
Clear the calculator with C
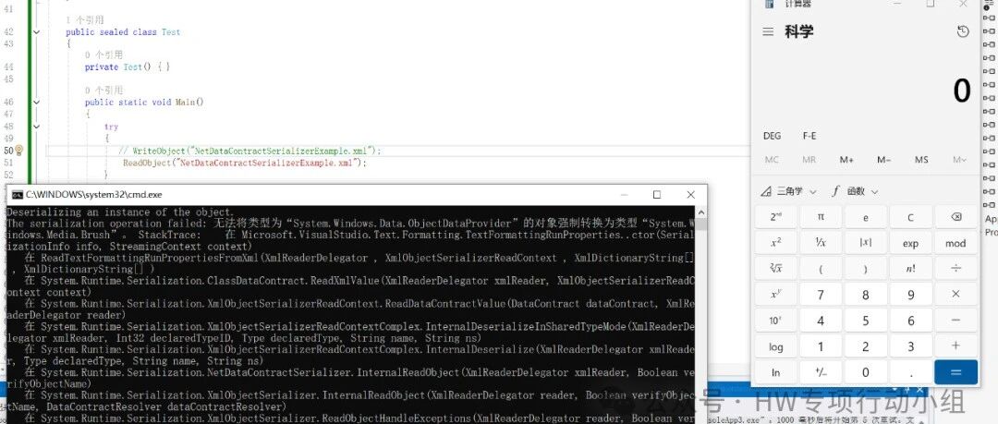coord(910,217)
